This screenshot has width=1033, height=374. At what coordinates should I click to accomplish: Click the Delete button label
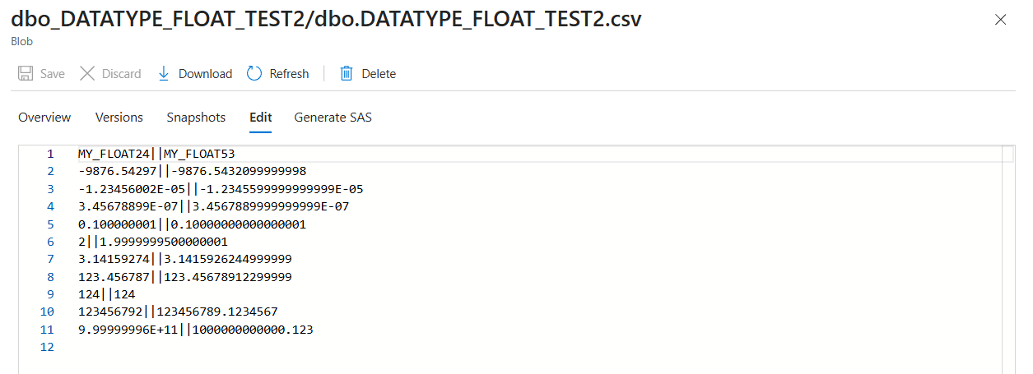coord(379,74)
